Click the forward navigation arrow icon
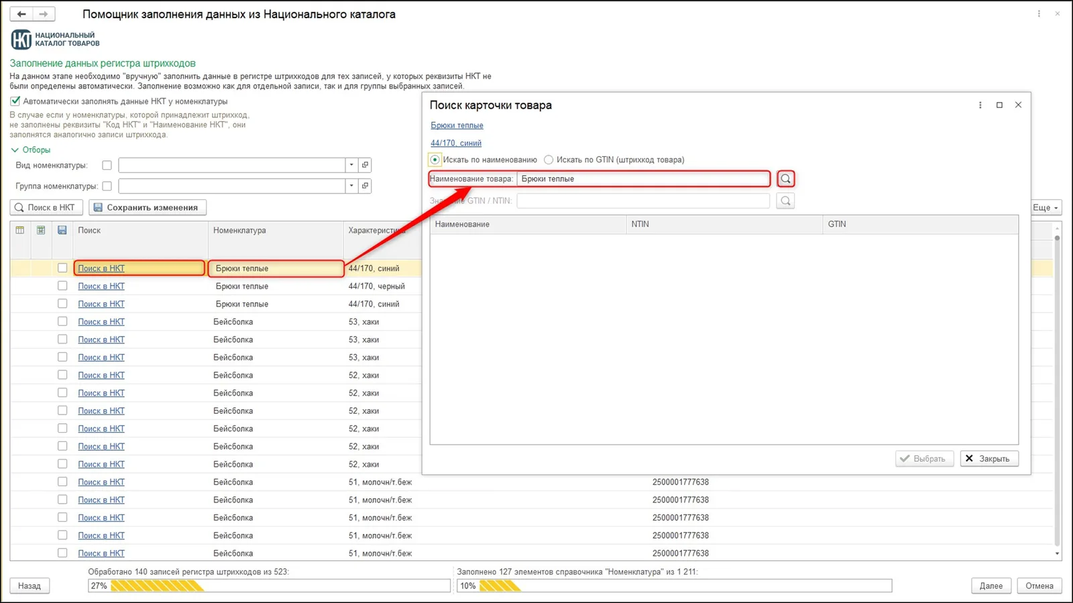 [x=44, y=14]
